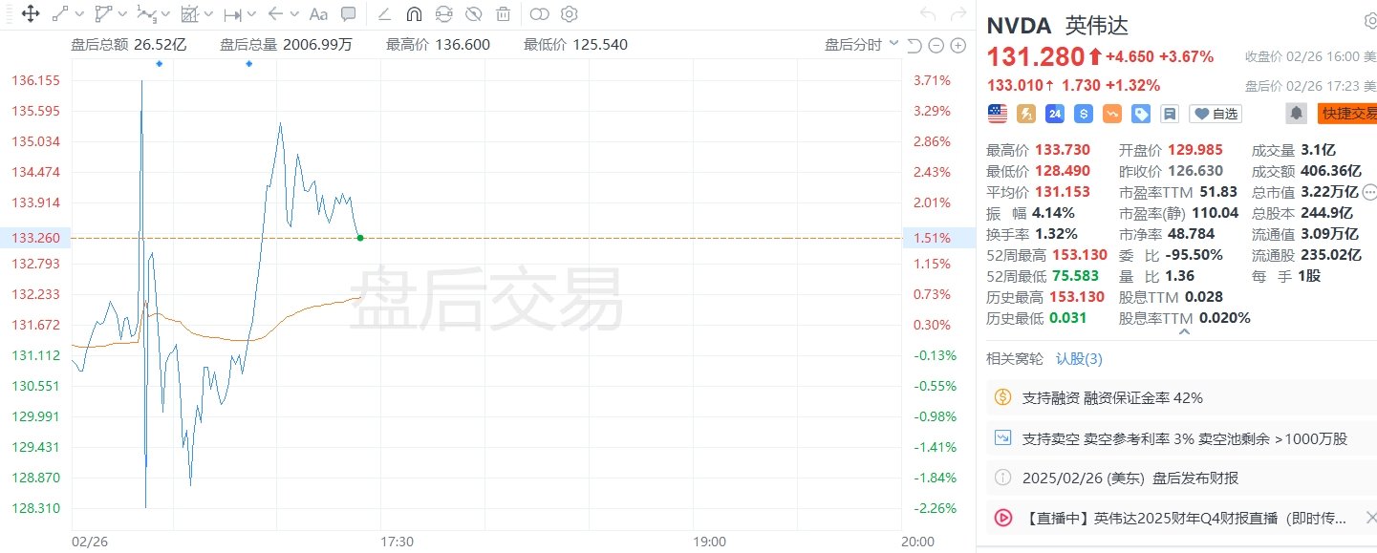
Task: Dismiss the earnings live broadcast banner
Action: point(1370,517)
